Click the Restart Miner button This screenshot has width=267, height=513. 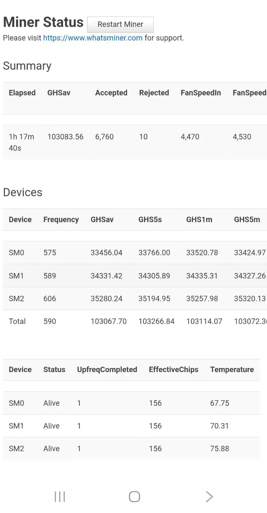pyautogui.click(x=120, y=25)
